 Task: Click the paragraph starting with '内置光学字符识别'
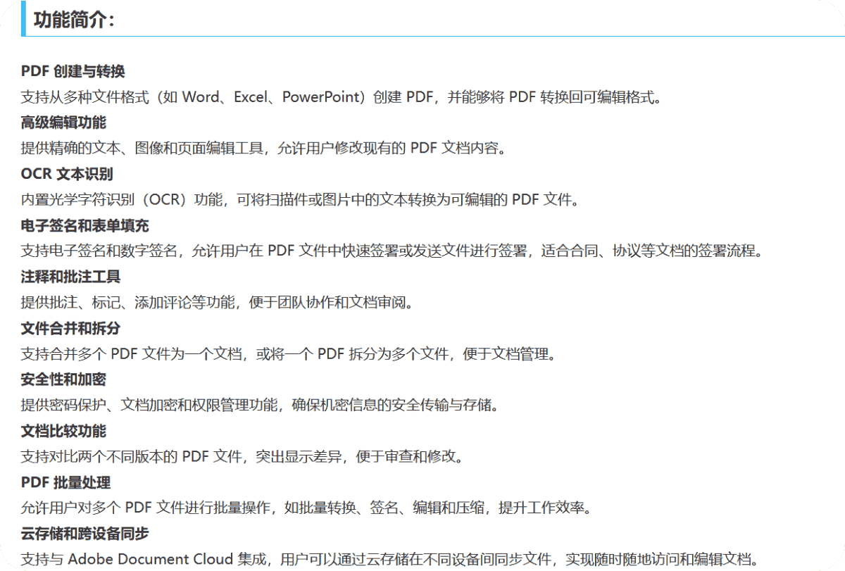click(299, 199)
